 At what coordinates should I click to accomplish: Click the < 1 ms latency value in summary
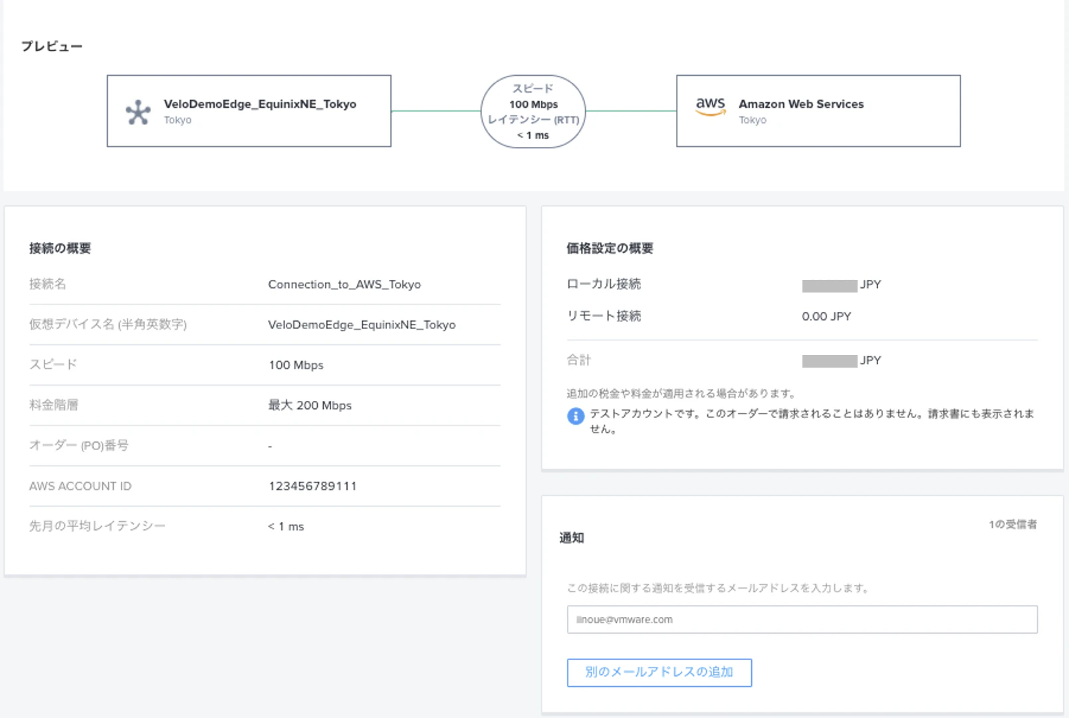pos(286,527)
